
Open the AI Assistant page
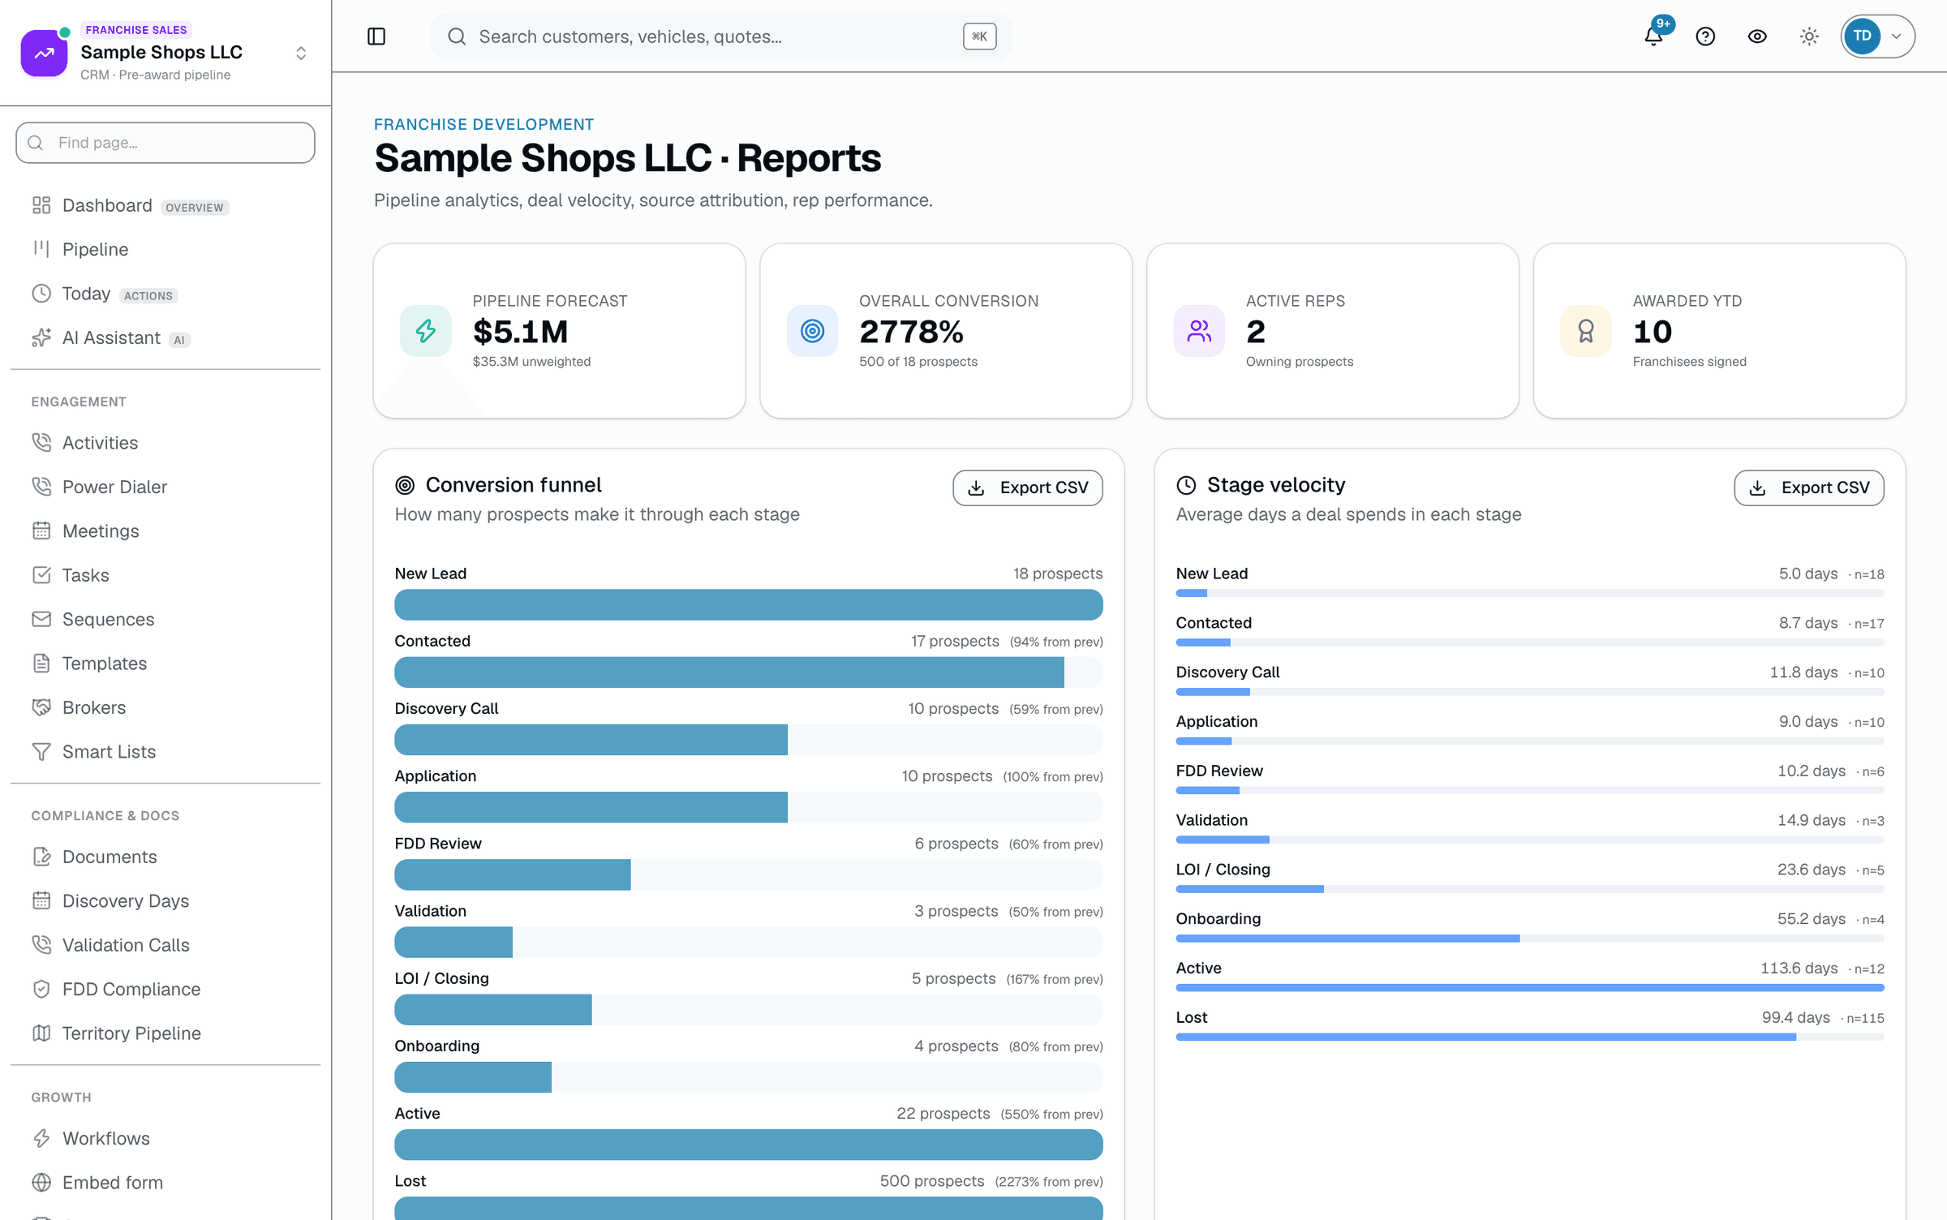point(165,338)
